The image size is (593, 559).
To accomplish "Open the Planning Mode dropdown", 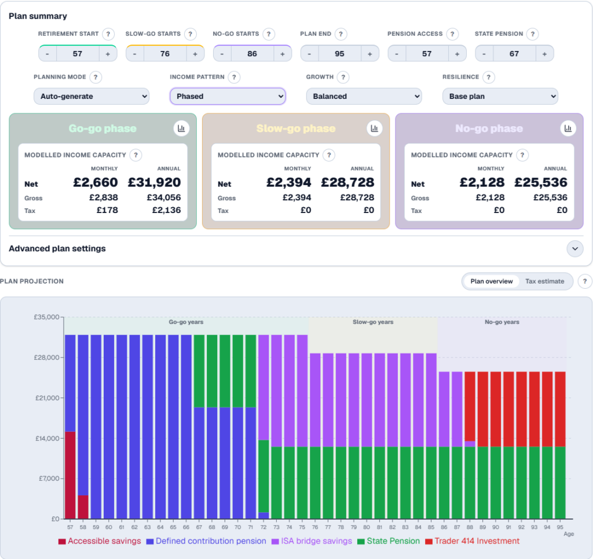I will click(91, 97).
